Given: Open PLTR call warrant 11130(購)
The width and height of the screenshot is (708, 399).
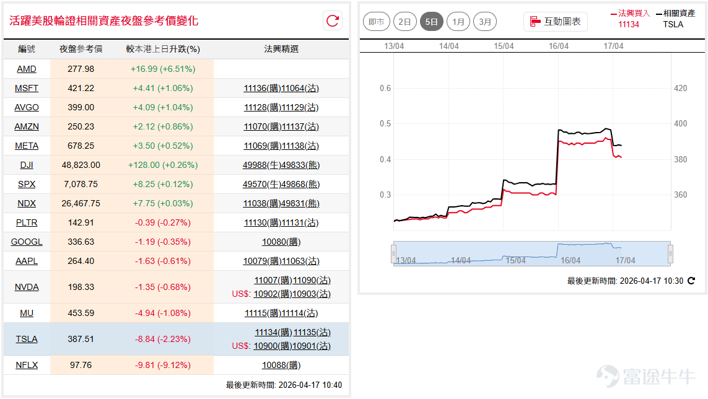Looking at the screenshot, I should click(x=262, y=223).
